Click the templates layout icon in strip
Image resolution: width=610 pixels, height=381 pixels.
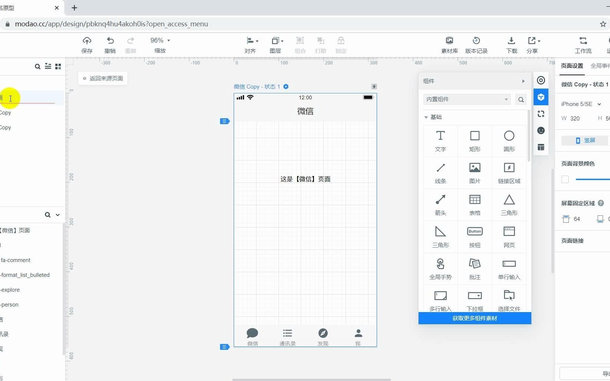coord(541,148)
